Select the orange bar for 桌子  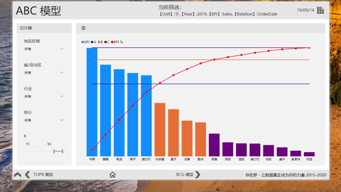pyautogui.click(x=174, y=133)
